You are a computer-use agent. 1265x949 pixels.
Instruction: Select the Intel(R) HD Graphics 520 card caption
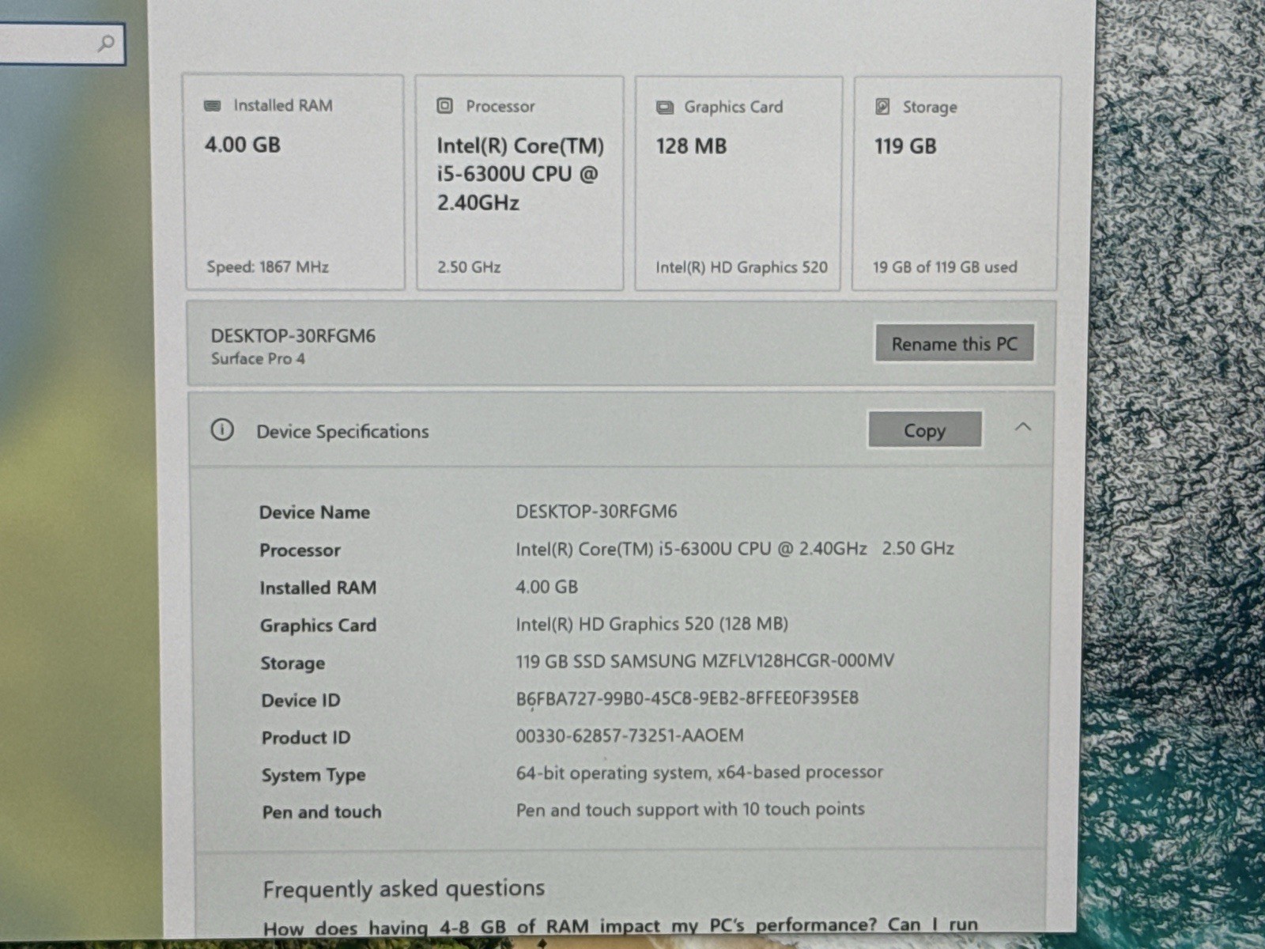742,267
